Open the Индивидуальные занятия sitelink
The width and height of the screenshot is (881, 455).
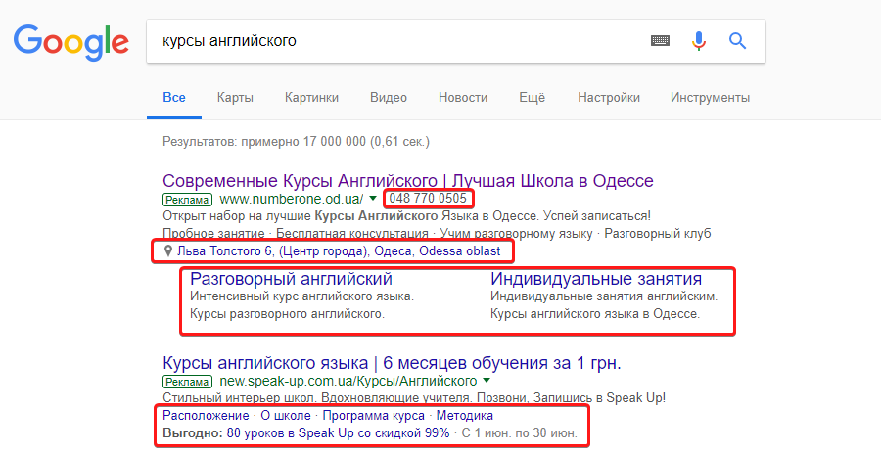(596, 279)
